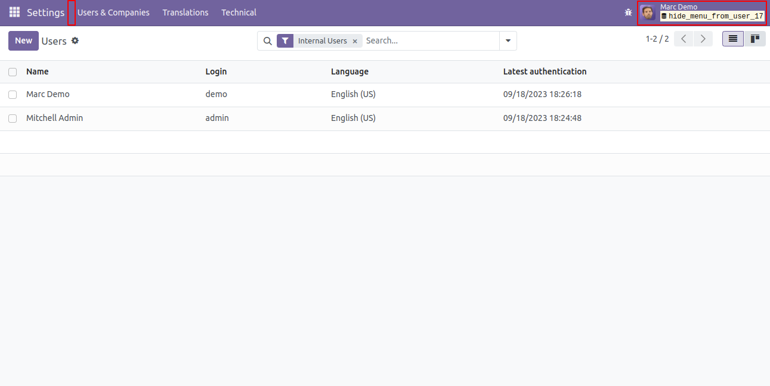This screenshot has height=386, width=770.
Task: Click the 09/18/2023 18:24:48 authentication cell
Action: click(x=542, y=118)
